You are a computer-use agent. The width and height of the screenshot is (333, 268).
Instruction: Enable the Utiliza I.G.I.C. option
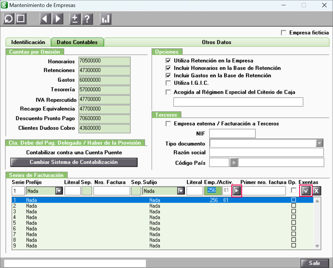click(x=168, y=83)
